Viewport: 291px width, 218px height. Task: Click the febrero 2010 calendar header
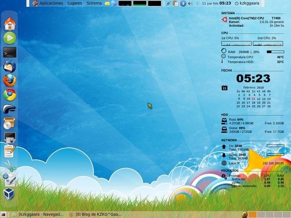(254, 88)
